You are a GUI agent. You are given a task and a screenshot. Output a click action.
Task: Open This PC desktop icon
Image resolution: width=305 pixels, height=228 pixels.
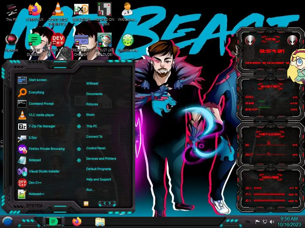point(12,13)
